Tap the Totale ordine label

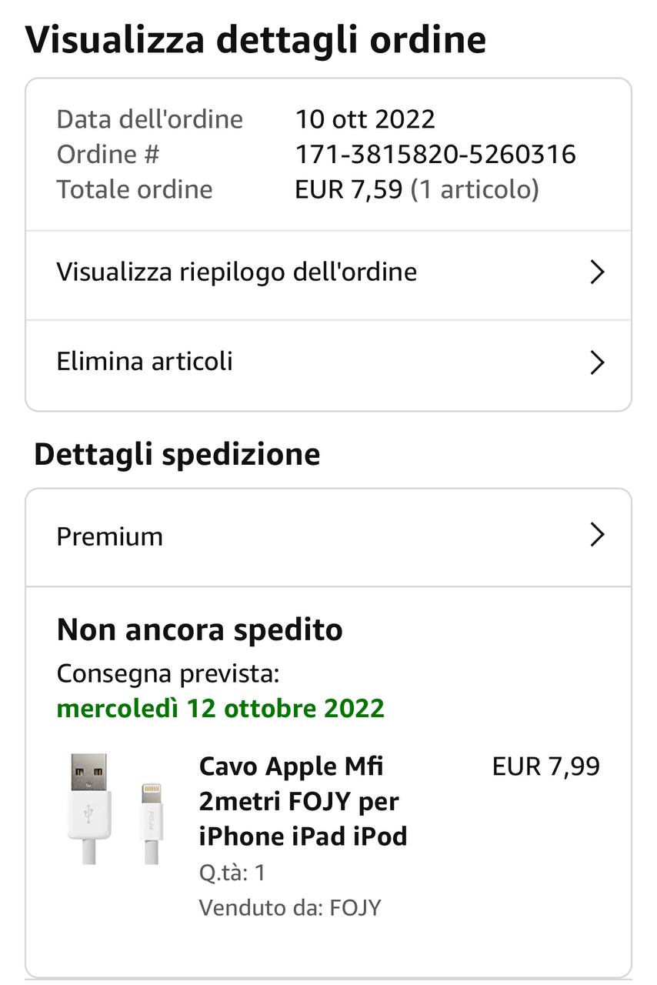click(x=135, y=189)
